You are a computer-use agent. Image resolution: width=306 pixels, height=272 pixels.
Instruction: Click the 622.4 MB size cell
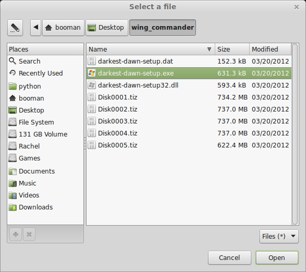[x=232, y=145]
